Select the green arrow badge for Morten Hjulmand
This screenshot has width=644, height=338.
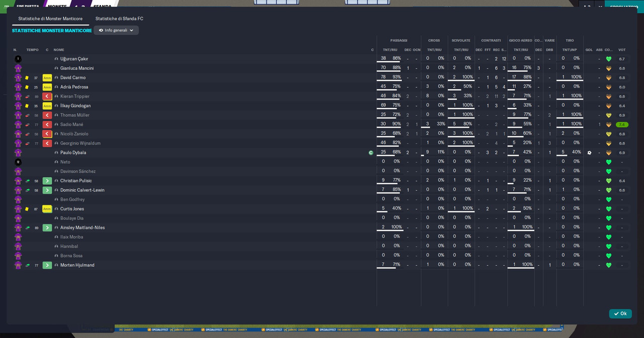pyautogui.click(x=47, y=265)
